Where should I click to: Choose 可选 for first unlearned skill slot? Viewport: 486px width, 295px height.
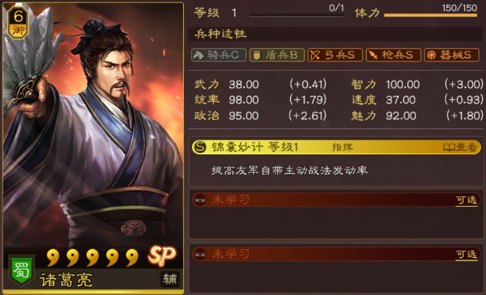click(466, 200)
